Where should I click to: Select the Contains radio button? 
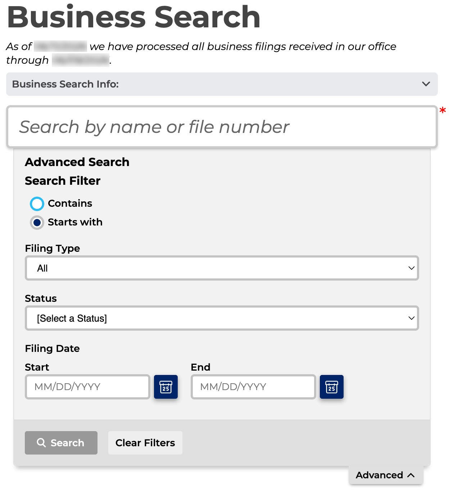pyautogui.click(x=37, y=204)
